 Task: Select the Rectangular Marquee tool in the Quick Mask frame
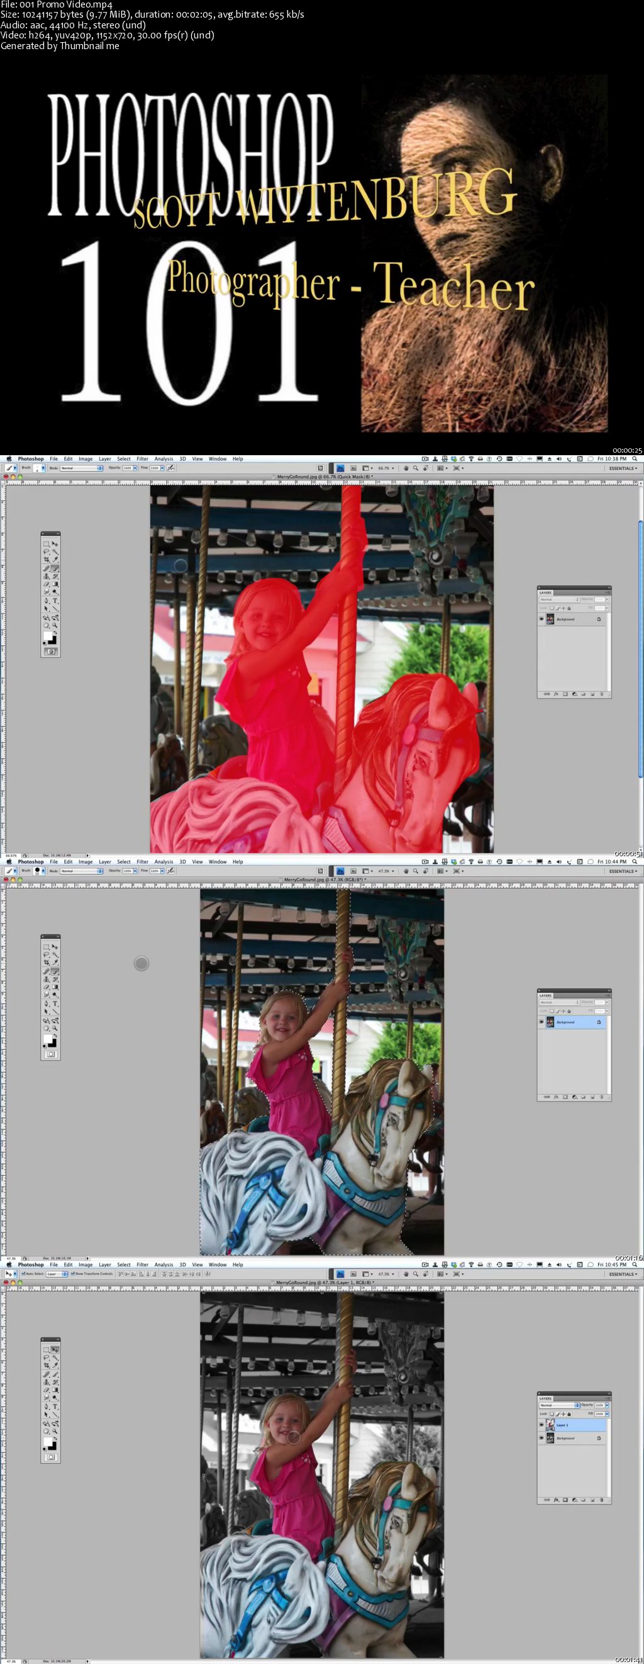47,544
